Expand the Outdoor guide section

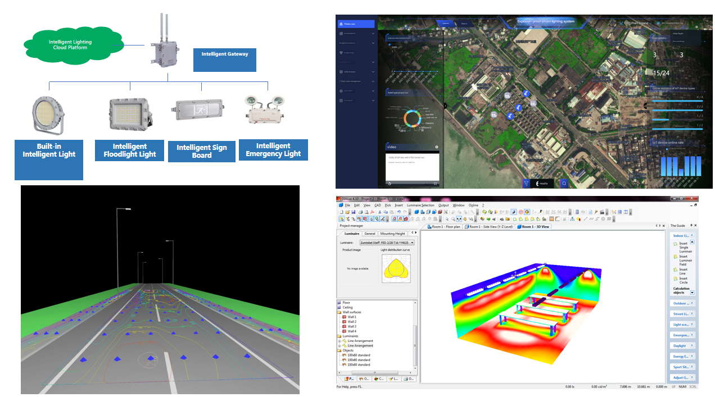tap(692, 303)
